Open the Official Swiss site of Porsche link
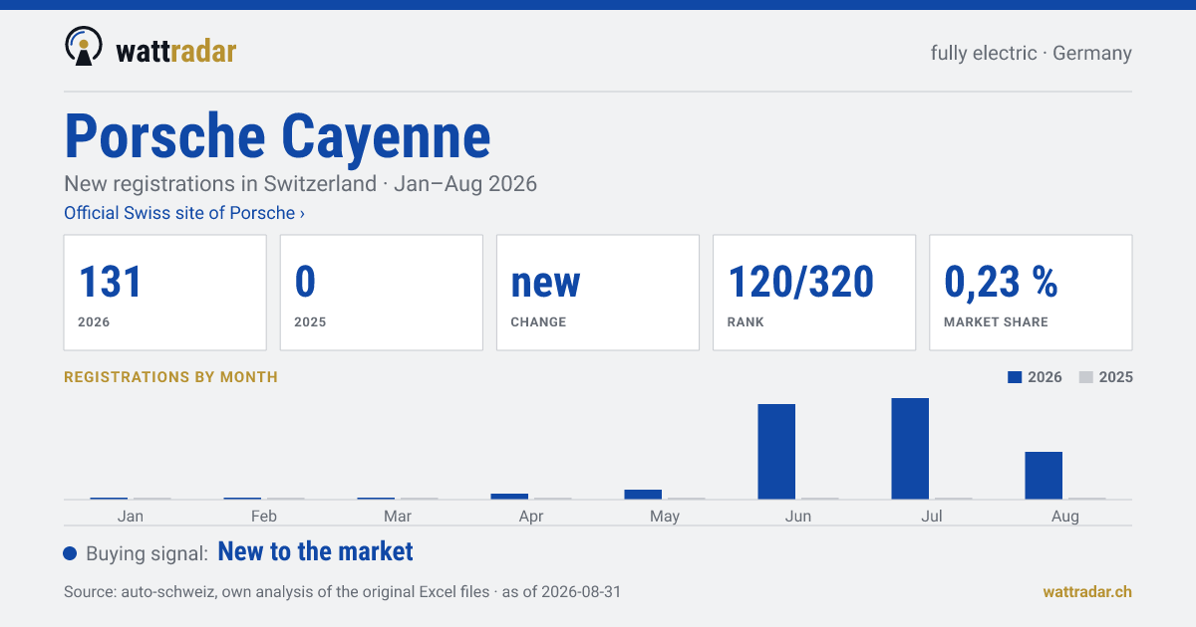This screenshot has width=1196, height=627. (184, 213)
